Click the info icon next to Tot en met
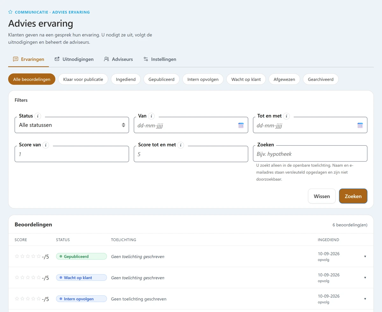Viewport: 382px width, 312px height. (x=286, y=116)
